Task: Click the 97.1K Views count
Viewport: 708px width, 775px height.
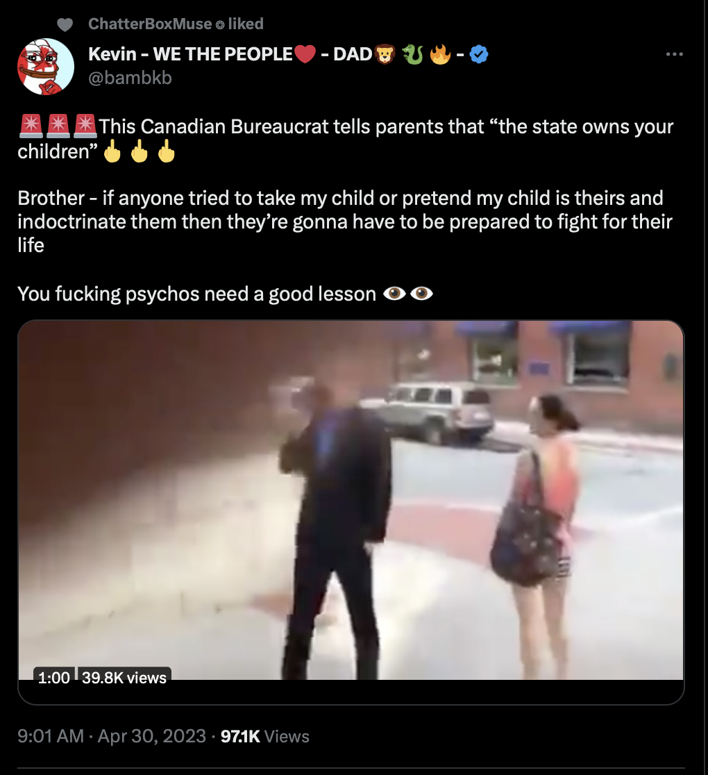Action: [x=265, y=736]
